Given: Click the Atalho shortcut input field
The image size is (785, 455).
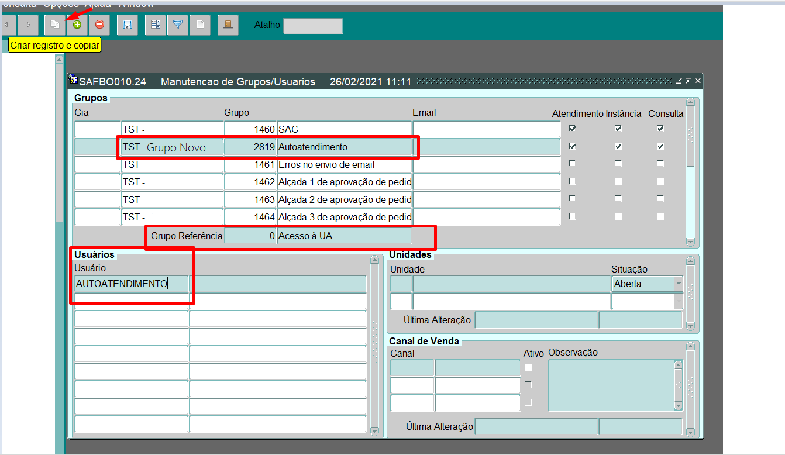Looking at the screenshot, I should [x=313, y=26].
